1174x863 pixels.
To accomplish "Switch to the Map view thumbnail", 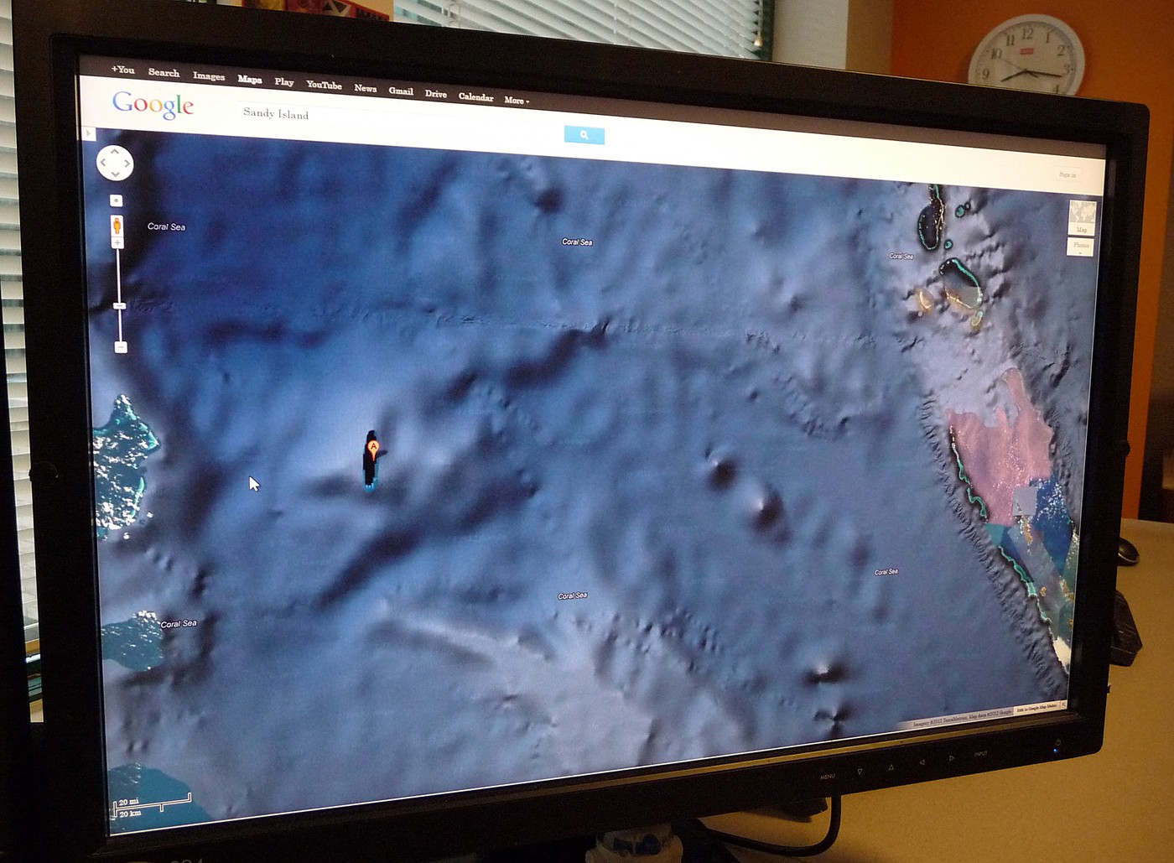I will tap(1082, 218).
